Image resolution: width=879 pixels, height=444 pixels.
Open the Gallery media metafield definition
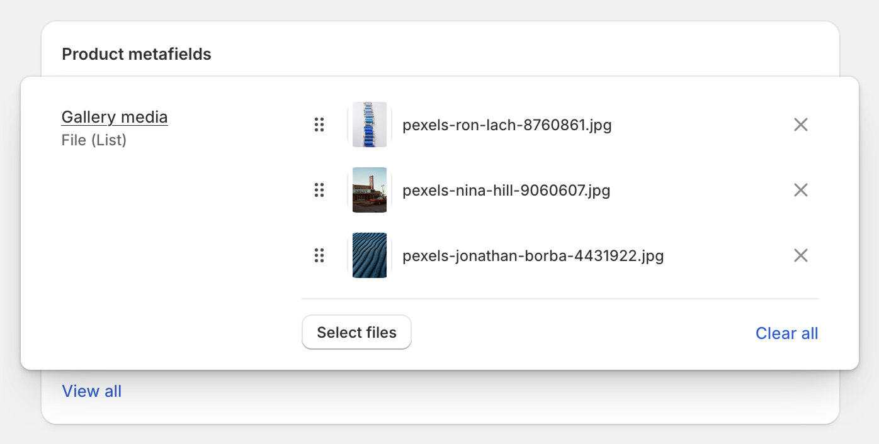point(114,117)
